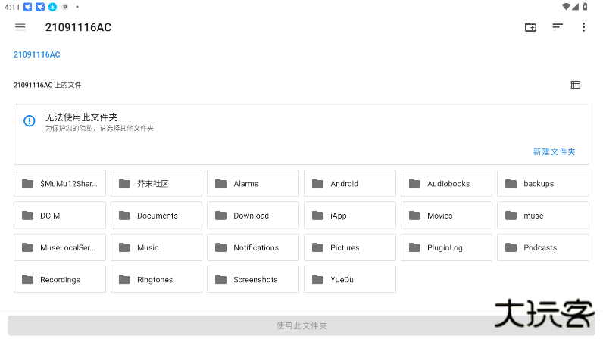This screenshot has height=339, width=603.
Task: Click the 无法使用此文件夹 warning heading
Action: pyautogui.click(x=81, y=117)
